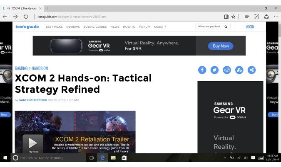Viewport: 281px width, 167px height.
Task: Click the page vertical scrollbar
Action: pyautogui.click(x=280, y=87)
